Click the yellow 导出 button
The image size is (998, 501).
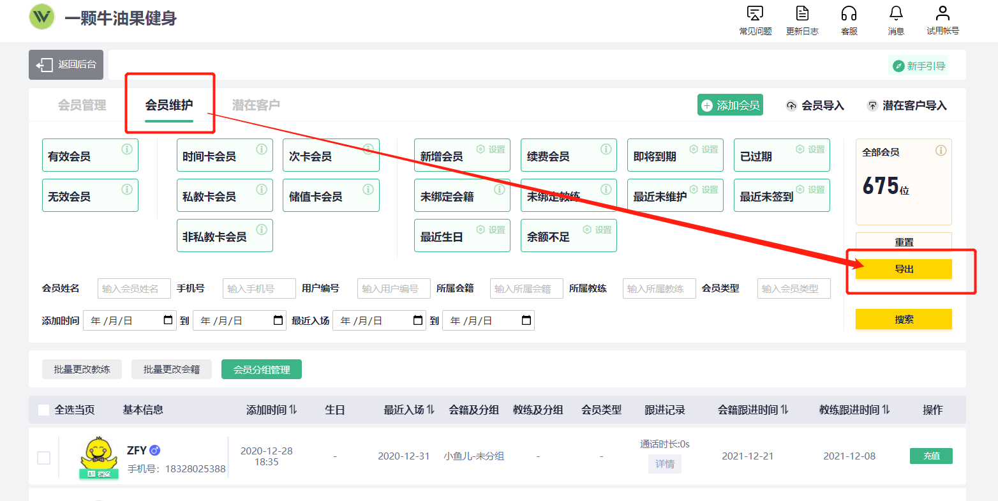pos(903,269)
